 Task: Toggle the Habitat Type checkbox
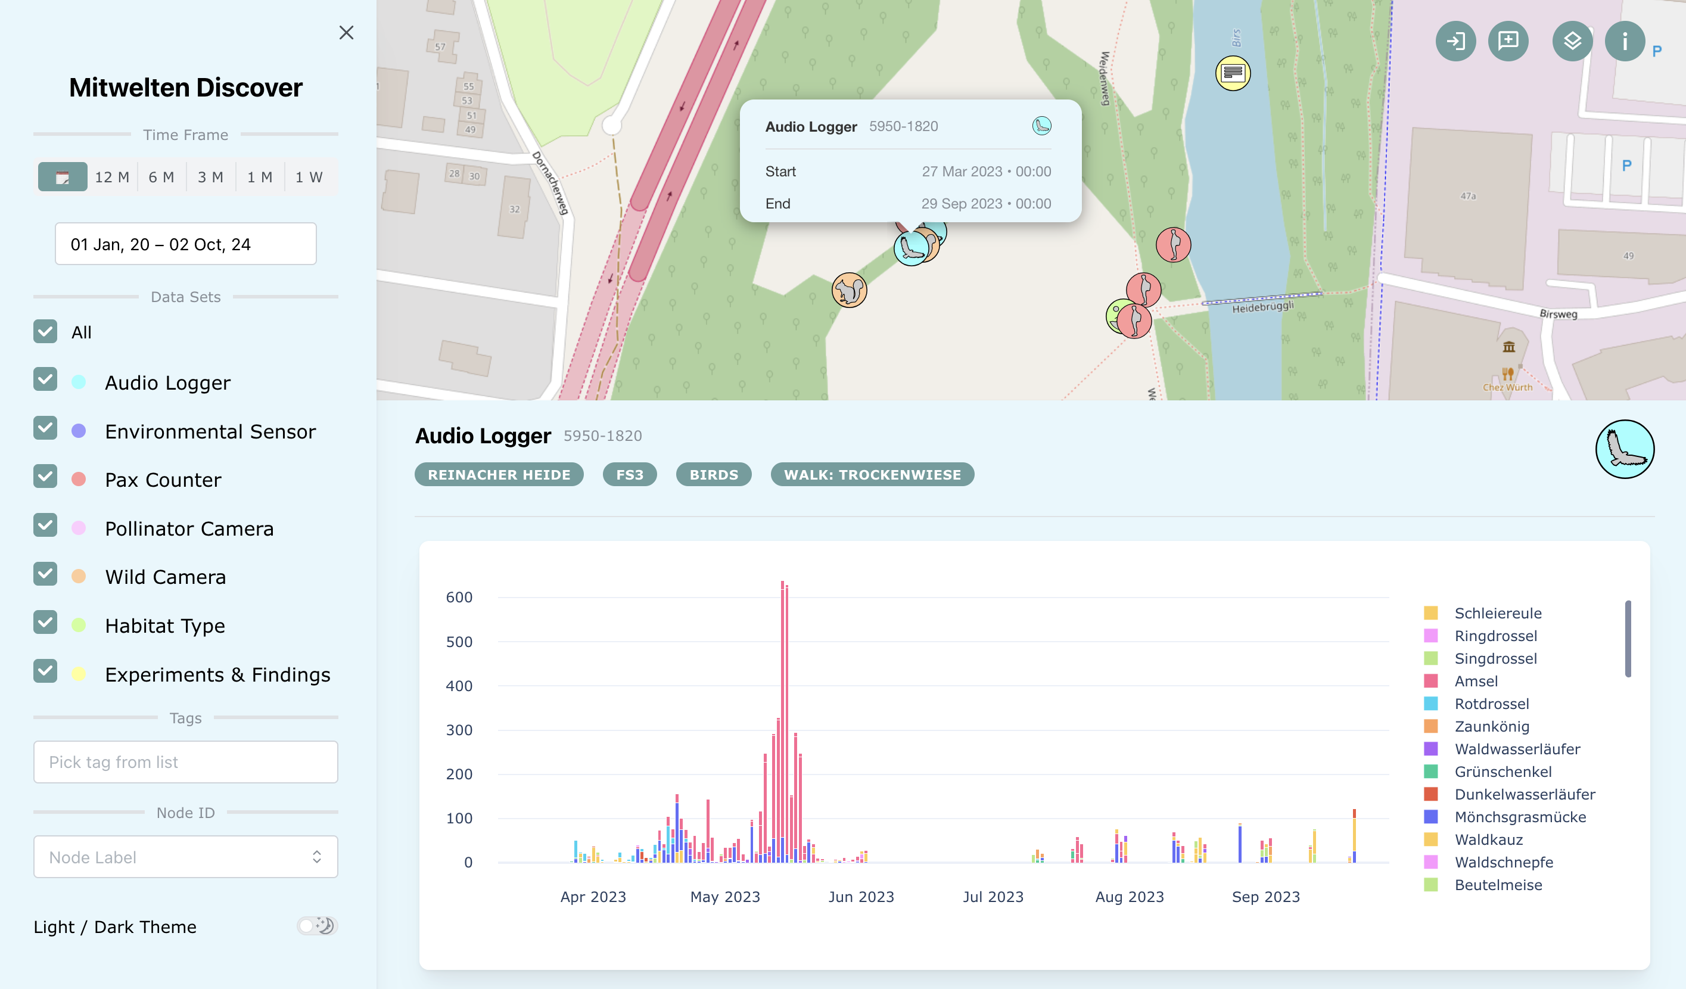click(45, 623)
